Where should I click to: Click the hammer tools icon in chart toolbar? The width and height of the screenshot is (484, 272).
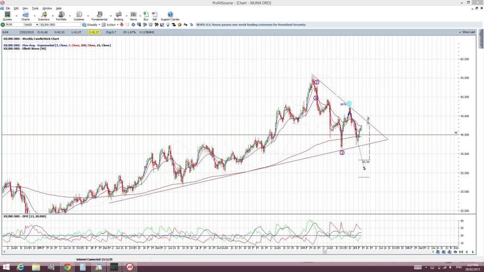156,25
